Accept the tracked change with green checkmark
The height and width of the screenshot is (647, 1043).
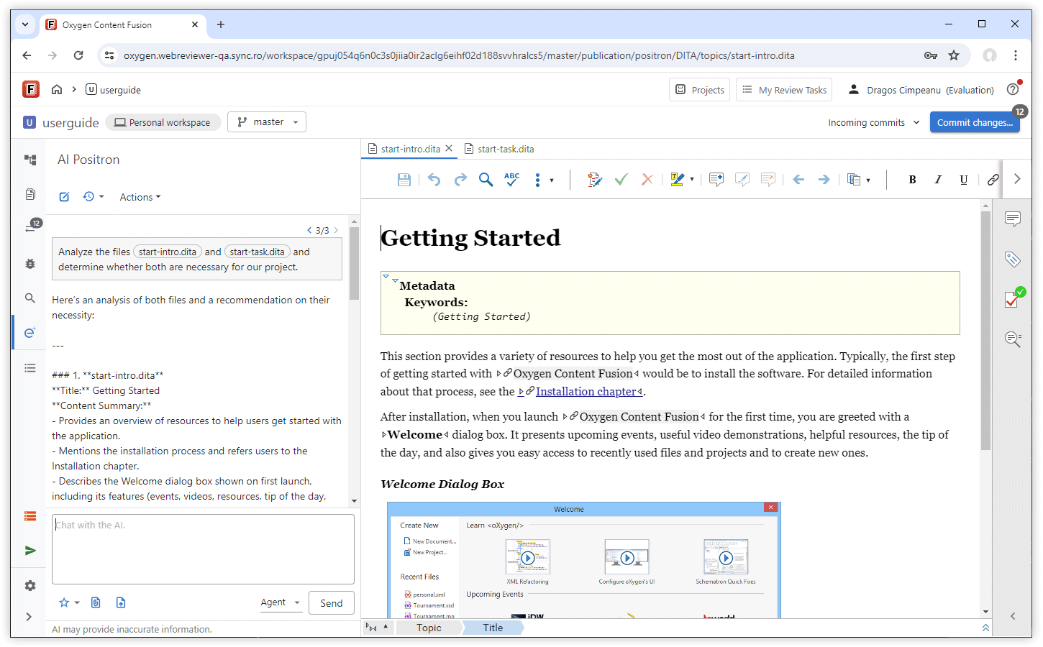(x=621, y=180)
